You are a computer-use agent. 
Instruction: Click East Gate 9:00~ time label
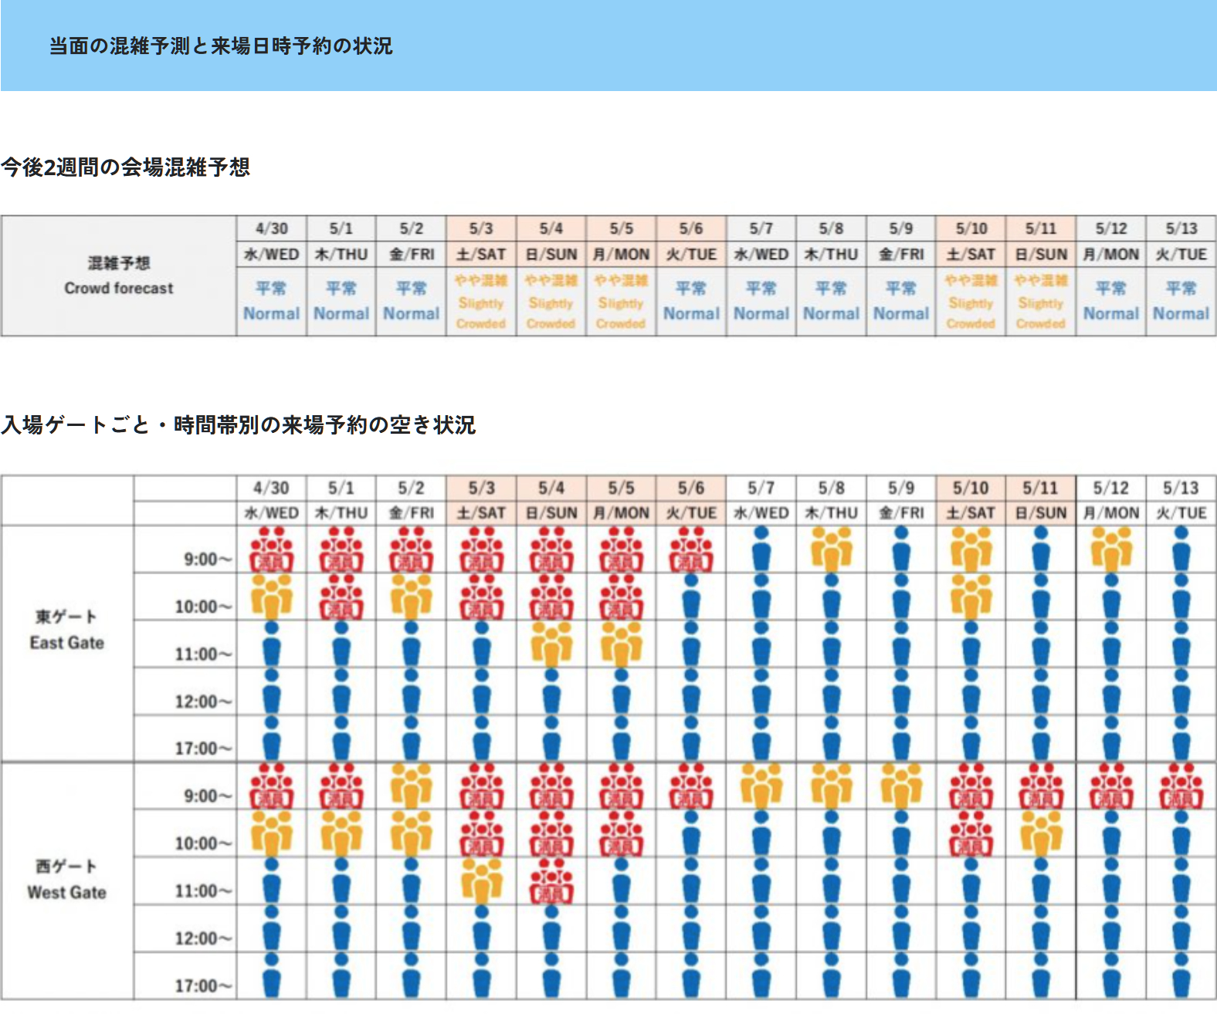[x=208, y=559]
